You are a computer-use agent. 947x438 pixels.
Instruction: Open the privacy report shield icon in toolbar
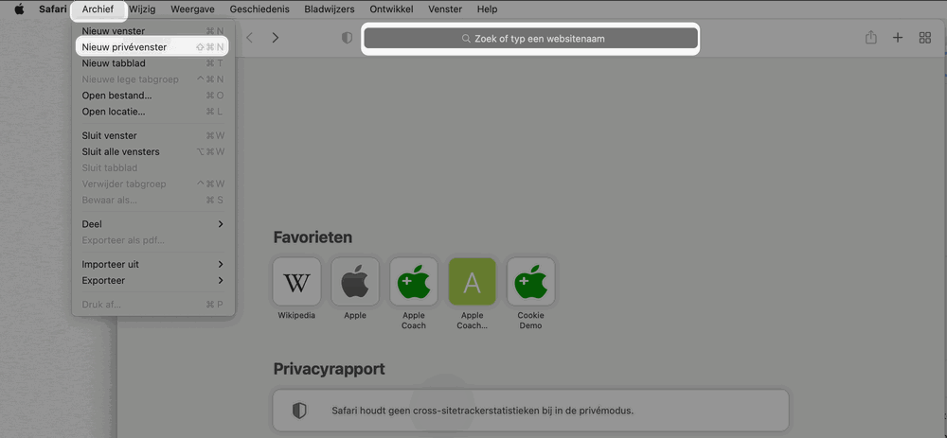[x=347, y=38]
